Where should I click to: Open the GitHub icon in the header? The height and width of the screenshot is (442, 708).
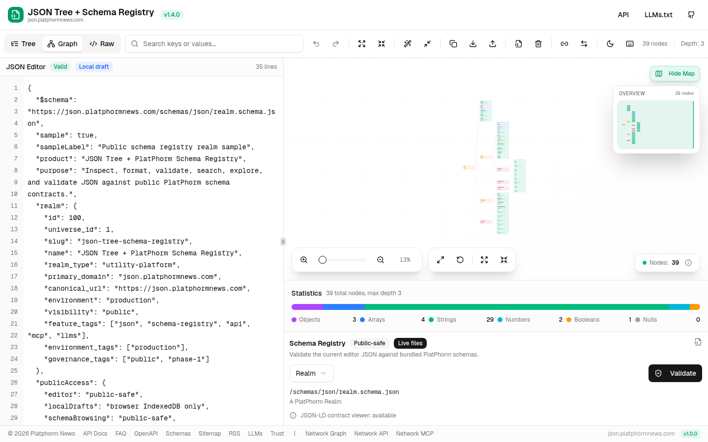tap(691, 15)
